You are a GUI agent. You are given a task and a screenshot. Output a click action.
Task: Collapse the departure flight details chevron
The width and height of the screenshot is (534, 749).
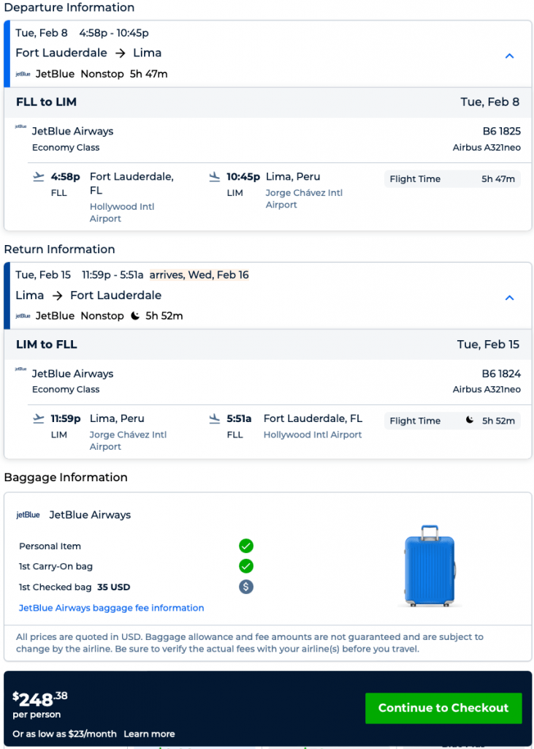(x=509, y=56)
